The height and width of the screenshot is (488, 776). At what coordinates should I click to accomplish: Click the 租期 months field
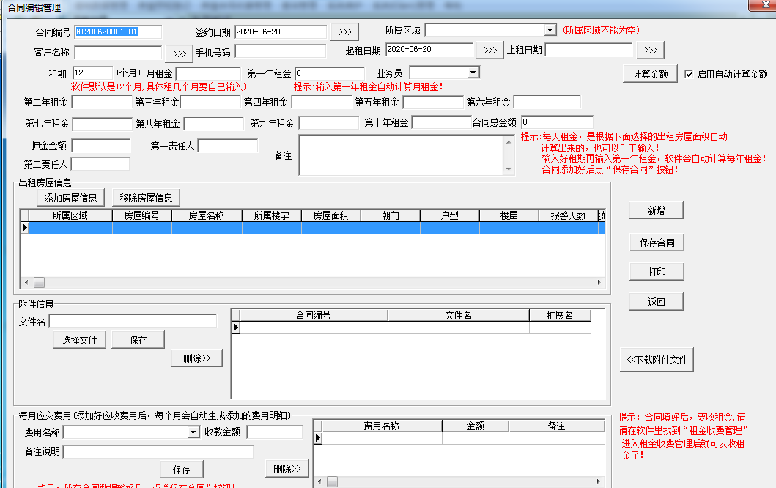coord(92,73)
